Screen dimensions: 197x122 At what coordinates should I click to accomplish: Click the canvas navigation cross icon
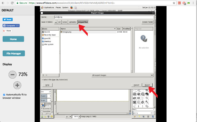(130, 113)
